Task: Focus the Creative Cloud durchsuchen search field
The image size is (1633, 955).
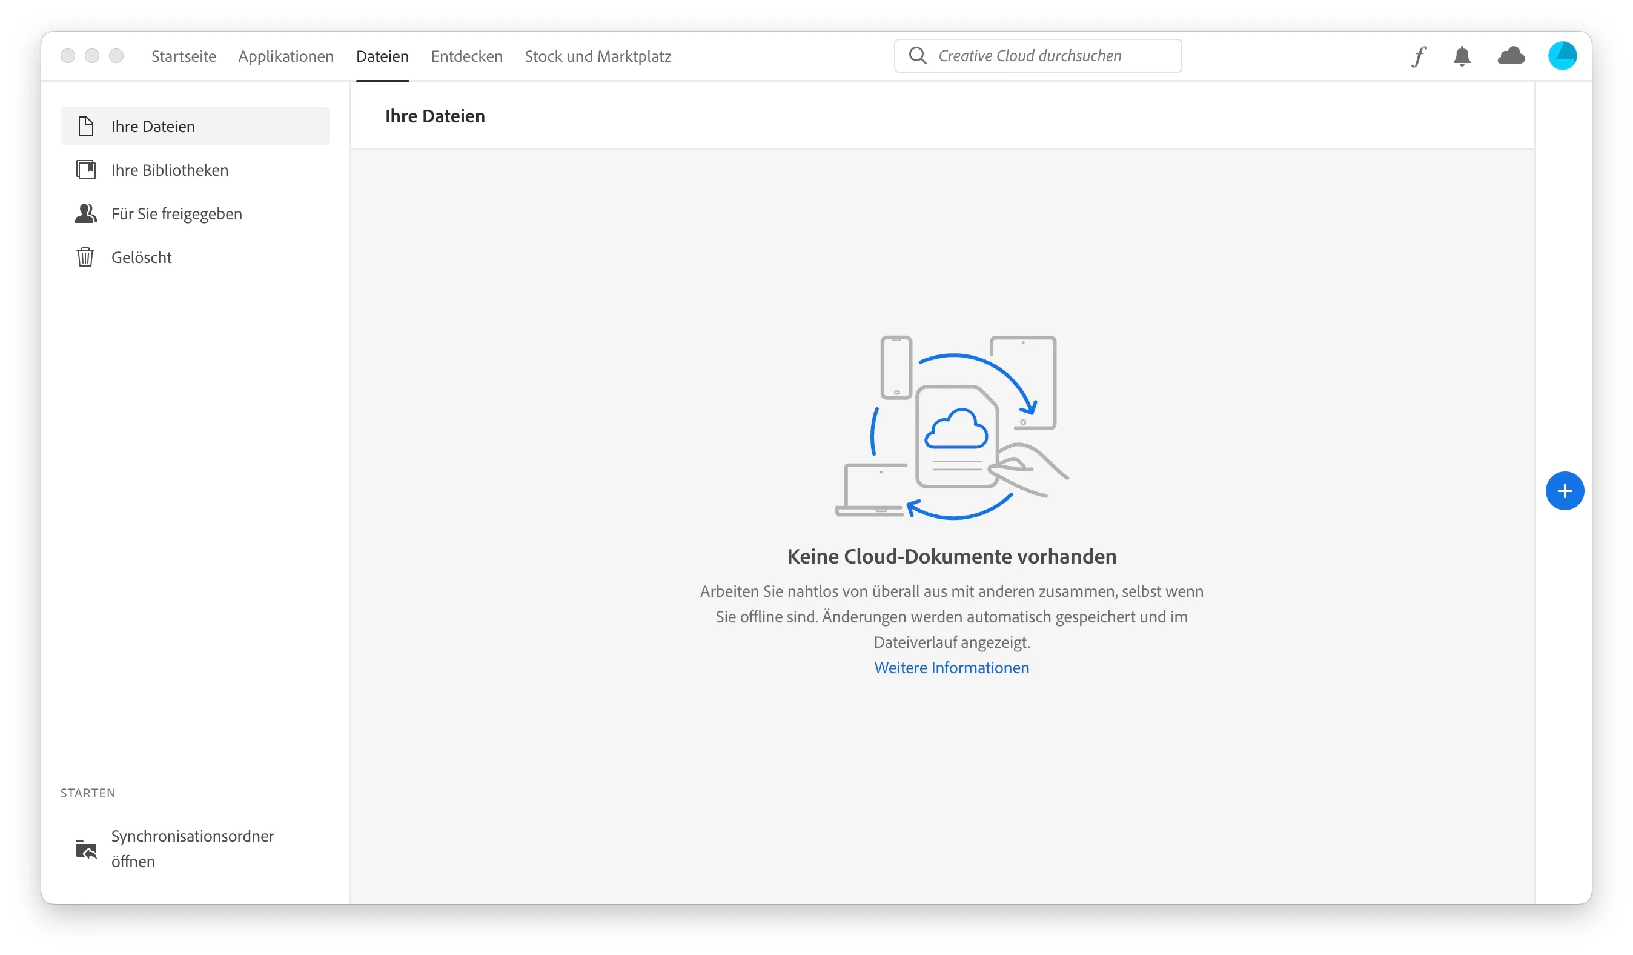Action: 1050,56
